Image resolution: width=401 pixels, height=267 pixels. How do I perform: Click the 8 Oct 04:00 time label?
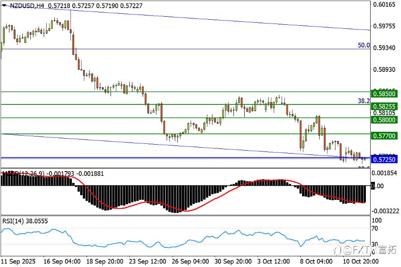coord(316,261)
